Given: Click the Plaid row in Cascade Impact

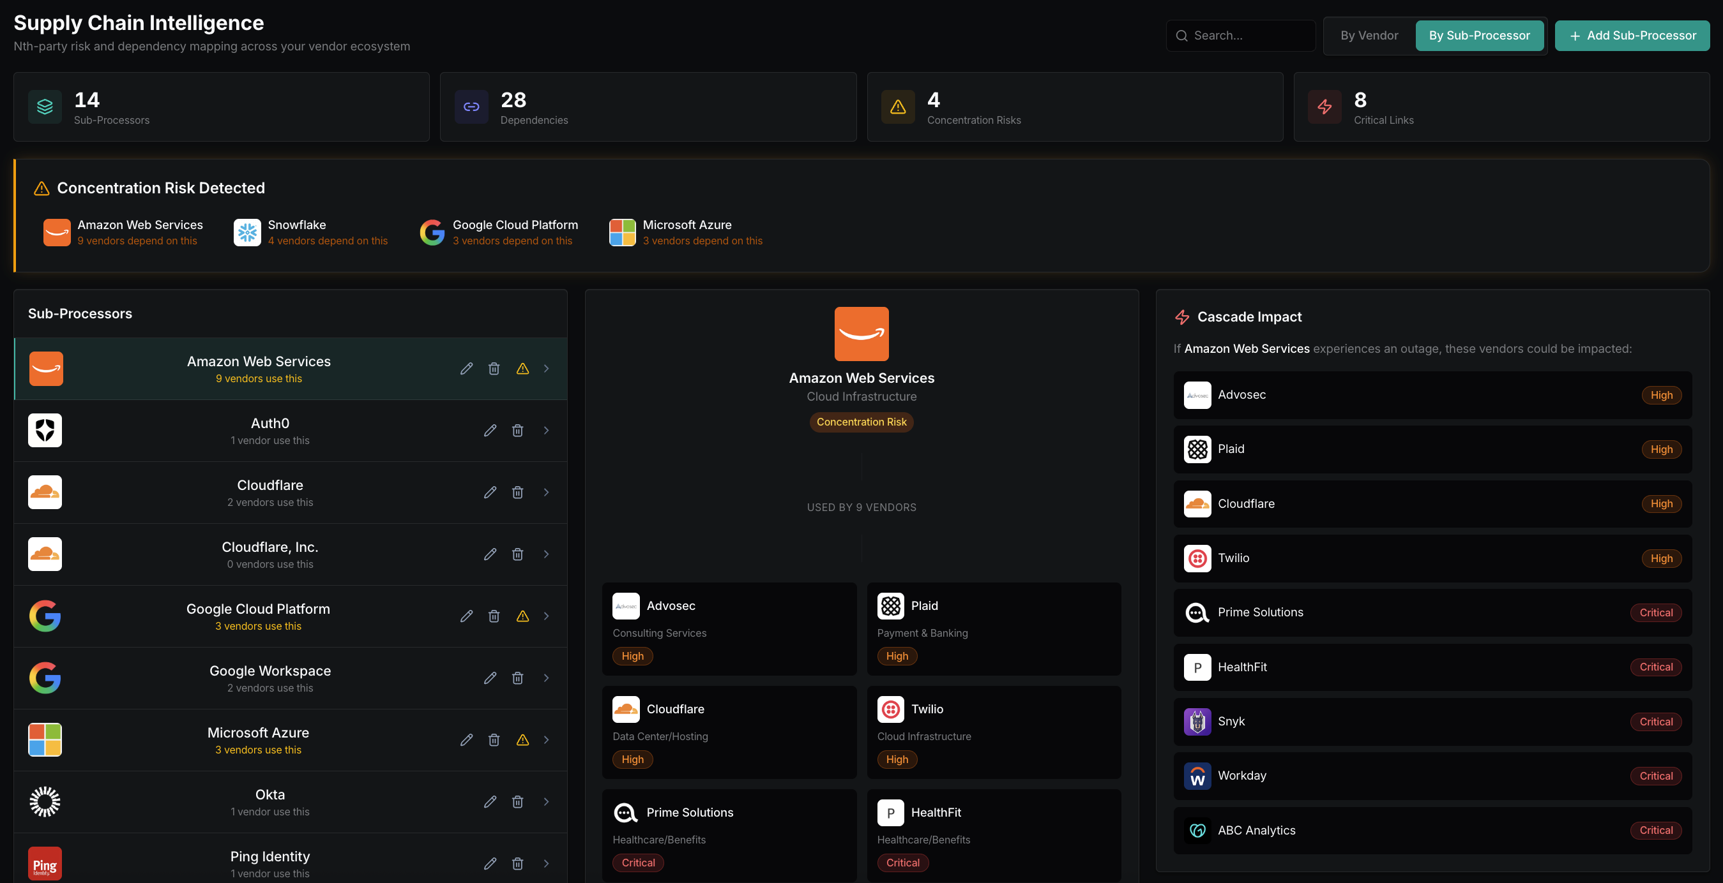Looking at the screenshot, I should (x=1432, y=450).
